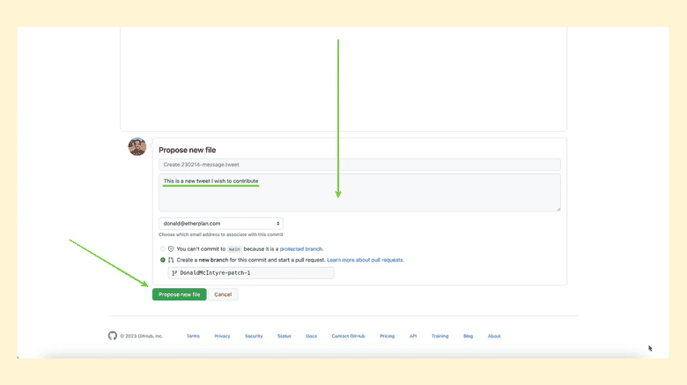The width and height of the screenshot is (687, 385).
Task: Click the GitHub logo in footer
Action: tap(113, 336)
